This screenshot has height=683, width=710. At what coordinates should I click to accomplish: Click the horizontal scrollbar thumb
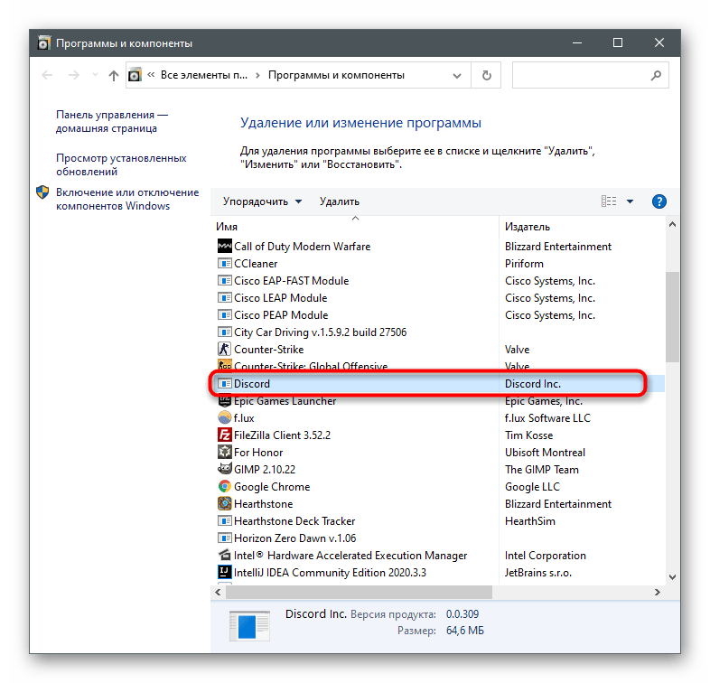(359, 592)
